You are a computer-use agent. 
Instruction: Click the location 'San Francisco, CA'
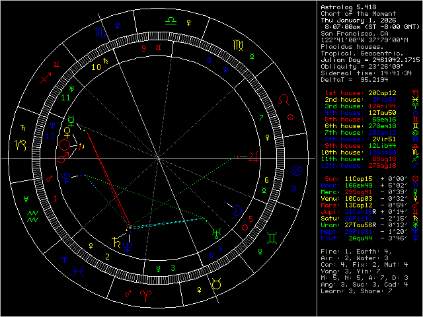coord(354,34)
